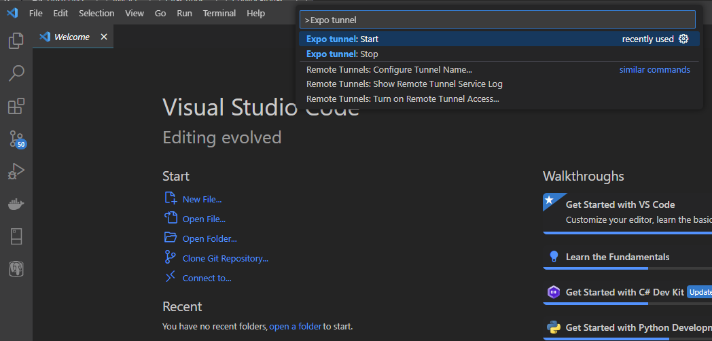Run the Expo tunnel: Start command
Viewport: 712px width, 341px height.
point(499,39)
